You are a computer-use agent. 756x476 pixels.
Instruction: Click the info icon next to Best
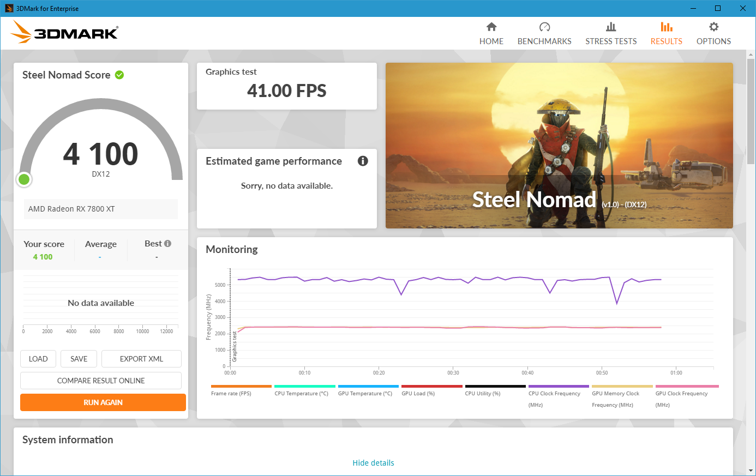[x=167, y=244]
